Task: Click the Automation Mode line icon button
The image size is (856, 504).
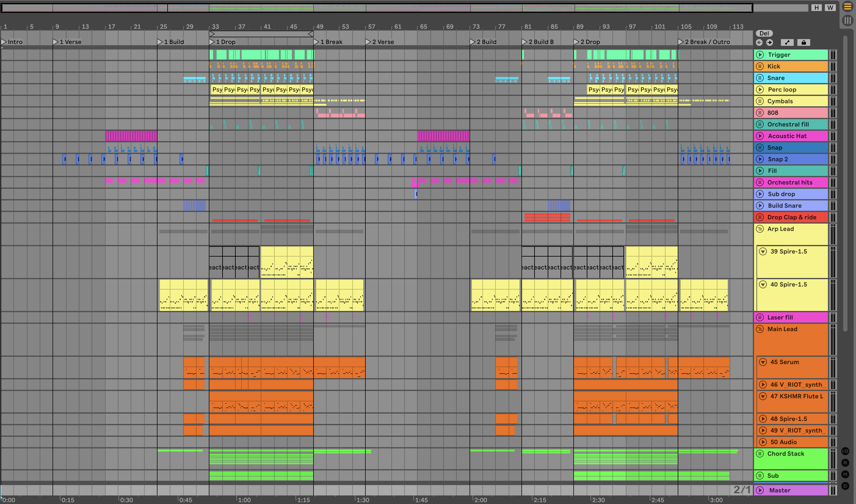Action: 787,42
